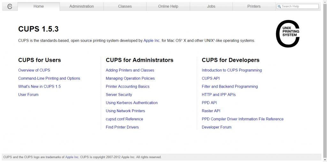The height and width of the screenshot is (162, 327).
Task: Focus the Search Help input field
Action: 299,6
